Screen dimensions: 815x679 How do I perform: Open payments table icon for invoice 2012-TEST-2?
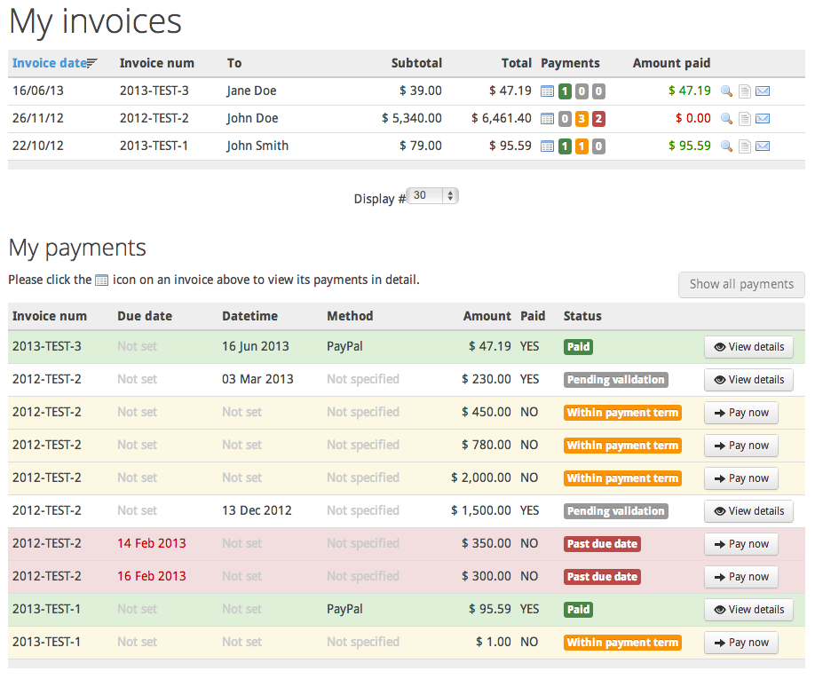[547, 119]
